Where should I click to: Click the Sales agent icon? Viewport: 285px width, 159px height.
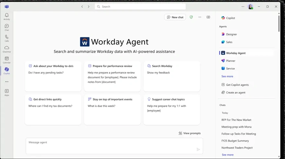click(x=223, y=42)
